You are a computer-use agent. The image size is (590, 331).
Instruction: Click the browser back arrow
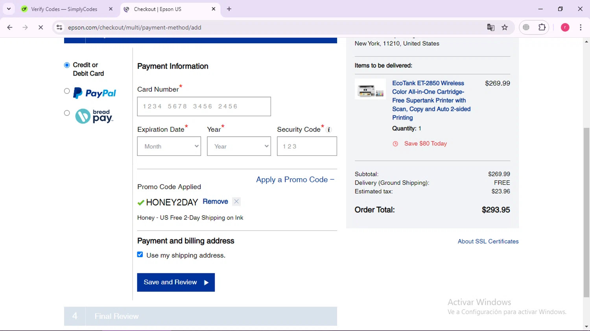click(10, 27)
